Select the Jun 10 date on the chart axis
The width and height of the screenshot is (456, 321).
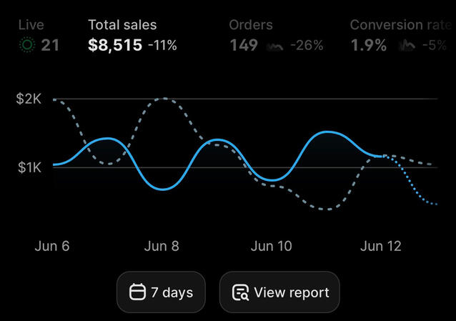(x=271, y=246)
